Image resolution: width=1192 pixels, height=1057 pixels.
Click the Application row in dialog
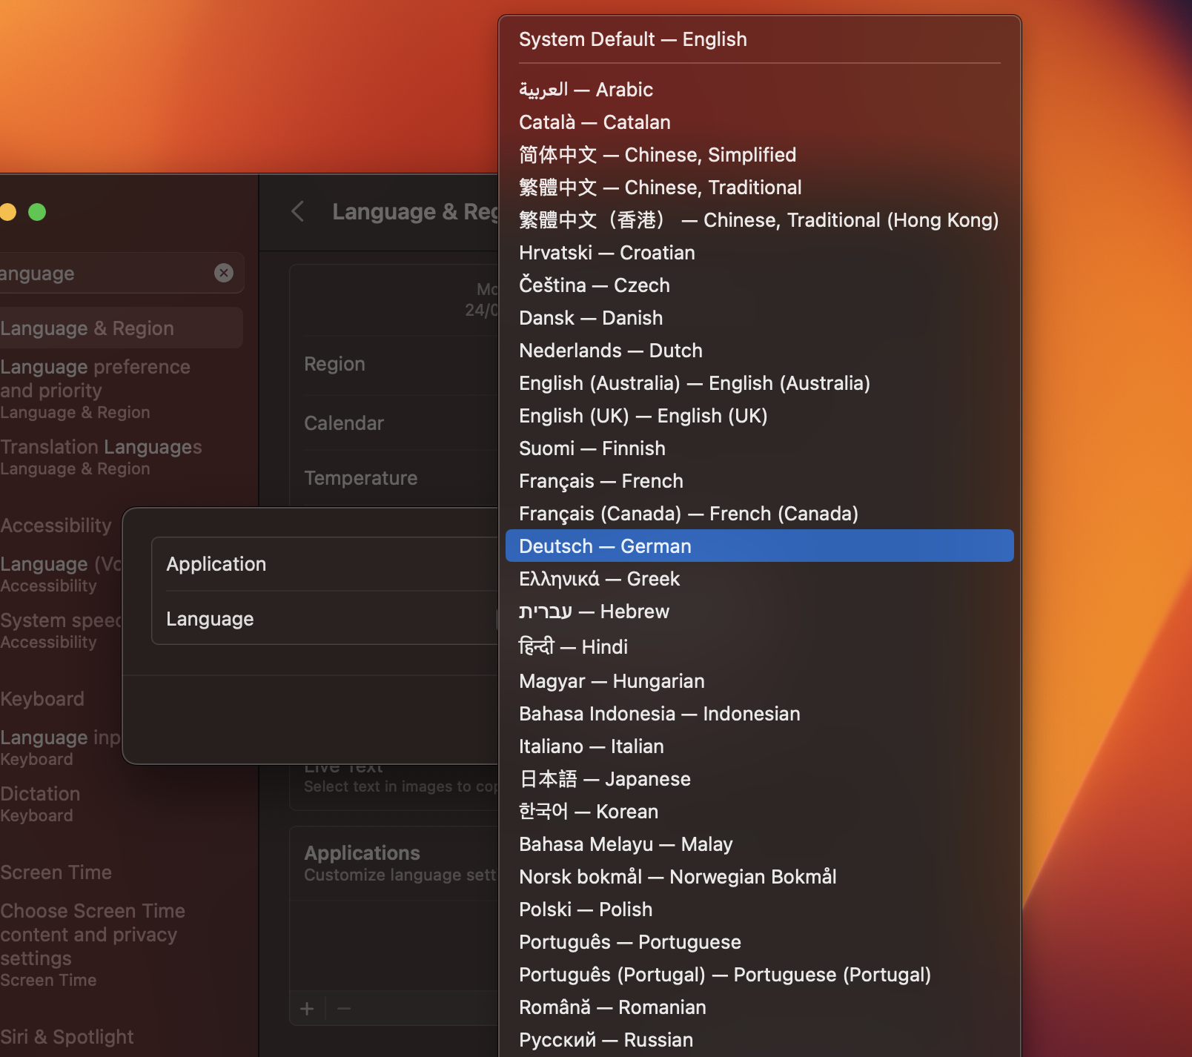(x=325, y=564)
